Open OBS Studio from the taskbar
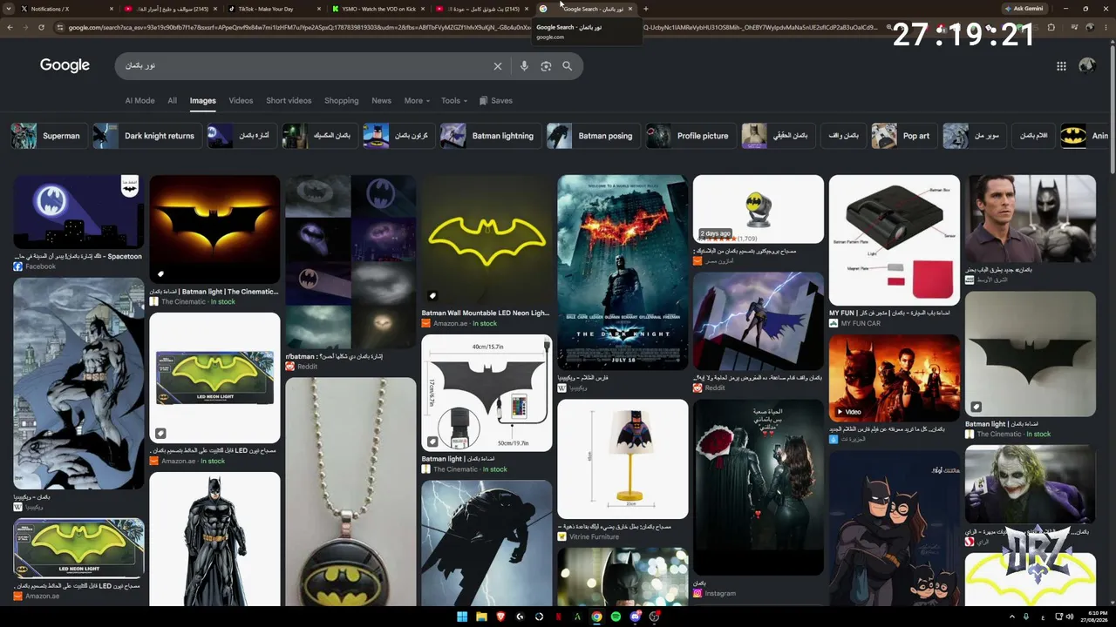This screenshot has height=627, width=1116. [x=654, y=617]
